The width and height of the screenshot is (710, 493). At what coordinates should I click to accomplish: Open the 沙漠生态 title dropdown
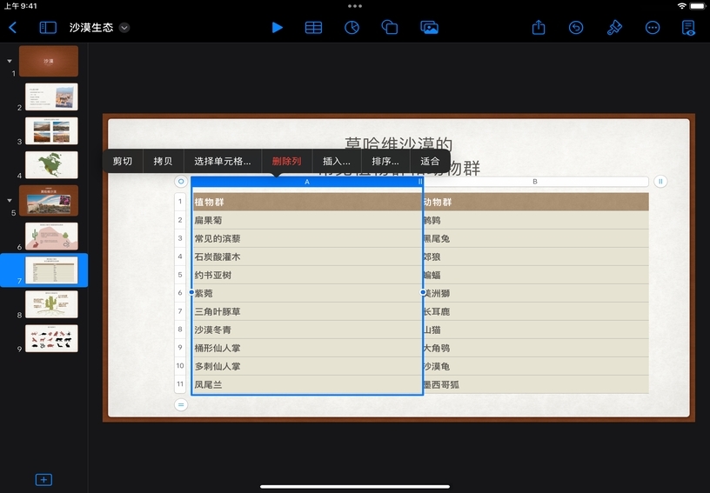[124, 28]
